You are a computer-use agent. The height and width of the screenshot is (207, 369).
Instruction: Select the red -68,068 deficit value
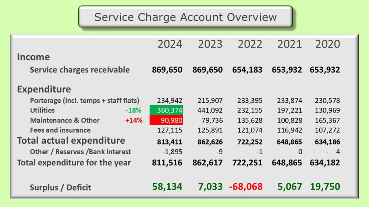(246, 187)
